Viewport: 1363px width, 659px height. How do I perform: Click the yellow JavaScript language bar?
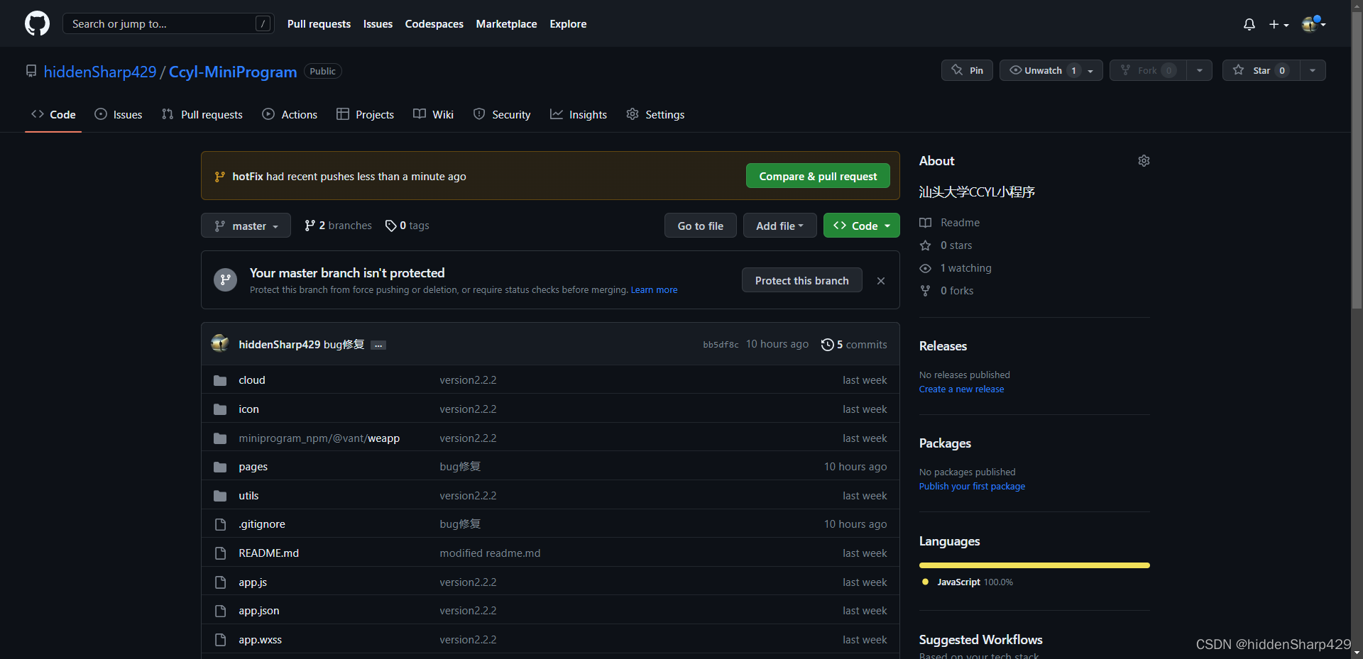pos(1034,565)
